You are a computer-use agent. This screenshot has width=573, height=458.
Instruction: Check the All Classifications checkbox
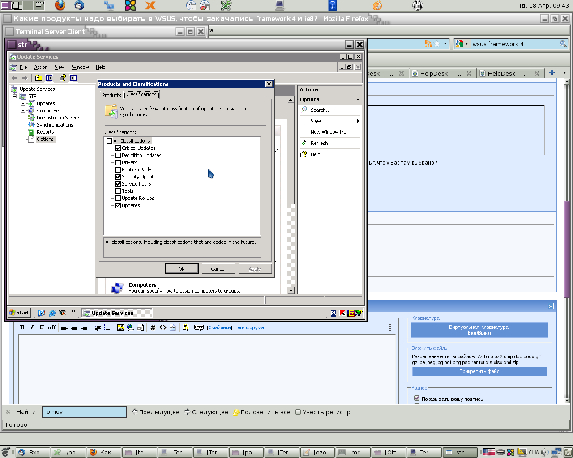(x=110, y=141)
